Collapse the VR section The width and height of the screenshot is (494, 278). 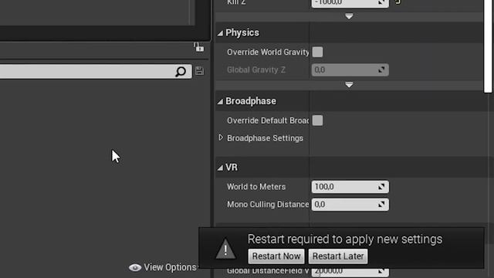pyautogui.click(x=220, y=168)
